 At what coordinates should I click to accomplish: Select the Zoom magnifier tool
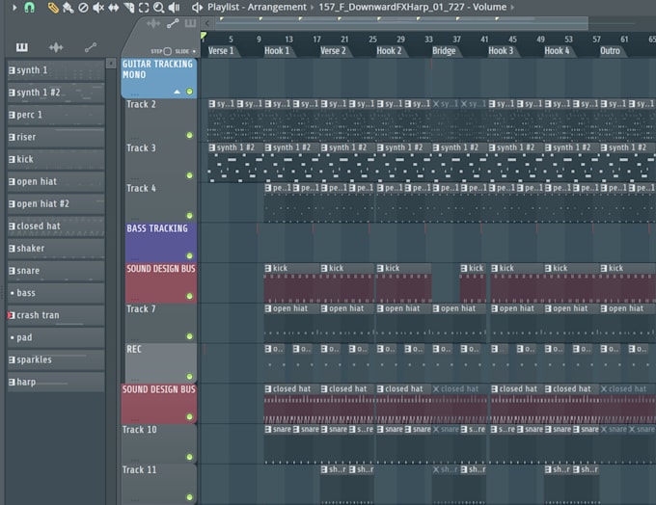[158, 8]
